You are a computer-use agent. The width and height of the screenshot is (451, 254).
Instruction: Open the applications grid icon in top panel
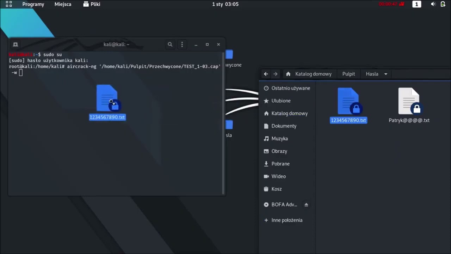coord(9,4)
